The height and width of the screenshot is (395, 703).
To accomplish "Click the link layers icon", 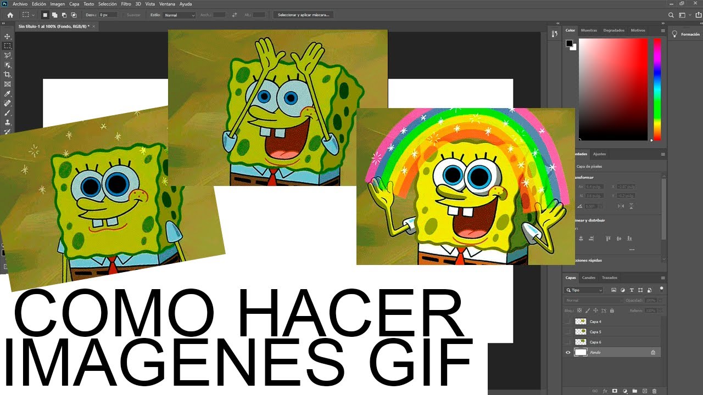I will tap(595, 391).
